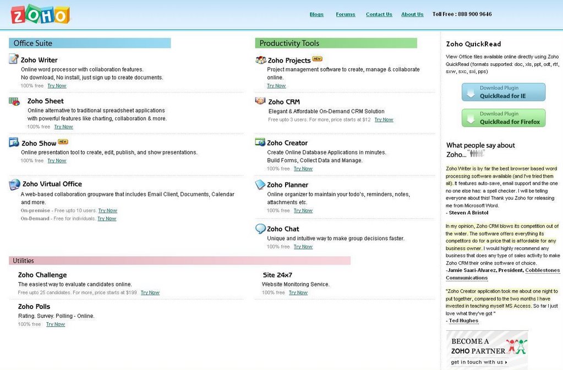Click the Zoho CRM heading
This screenshot has height=370, width=563.
tap(284, 102)
